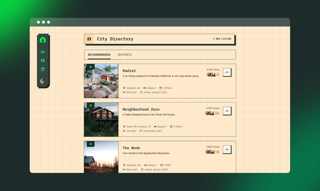The width and height of the screenshot is (320, 191).
Task: Upvote the Neighborhood Zero listing
Action: (x=227, y=111)
